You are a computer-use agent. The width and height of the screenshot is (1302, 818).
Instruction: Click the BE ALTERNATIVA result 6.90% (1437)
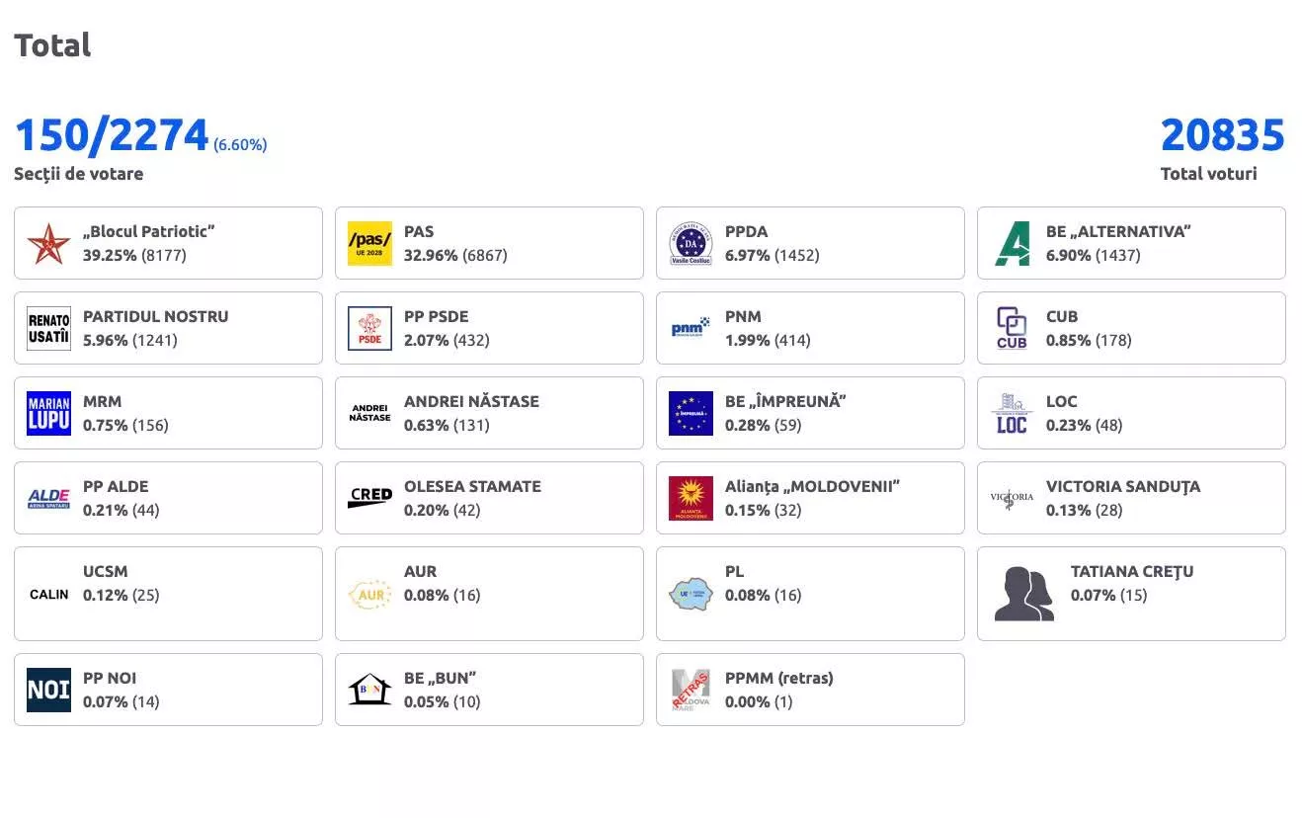click(1094, 255)
